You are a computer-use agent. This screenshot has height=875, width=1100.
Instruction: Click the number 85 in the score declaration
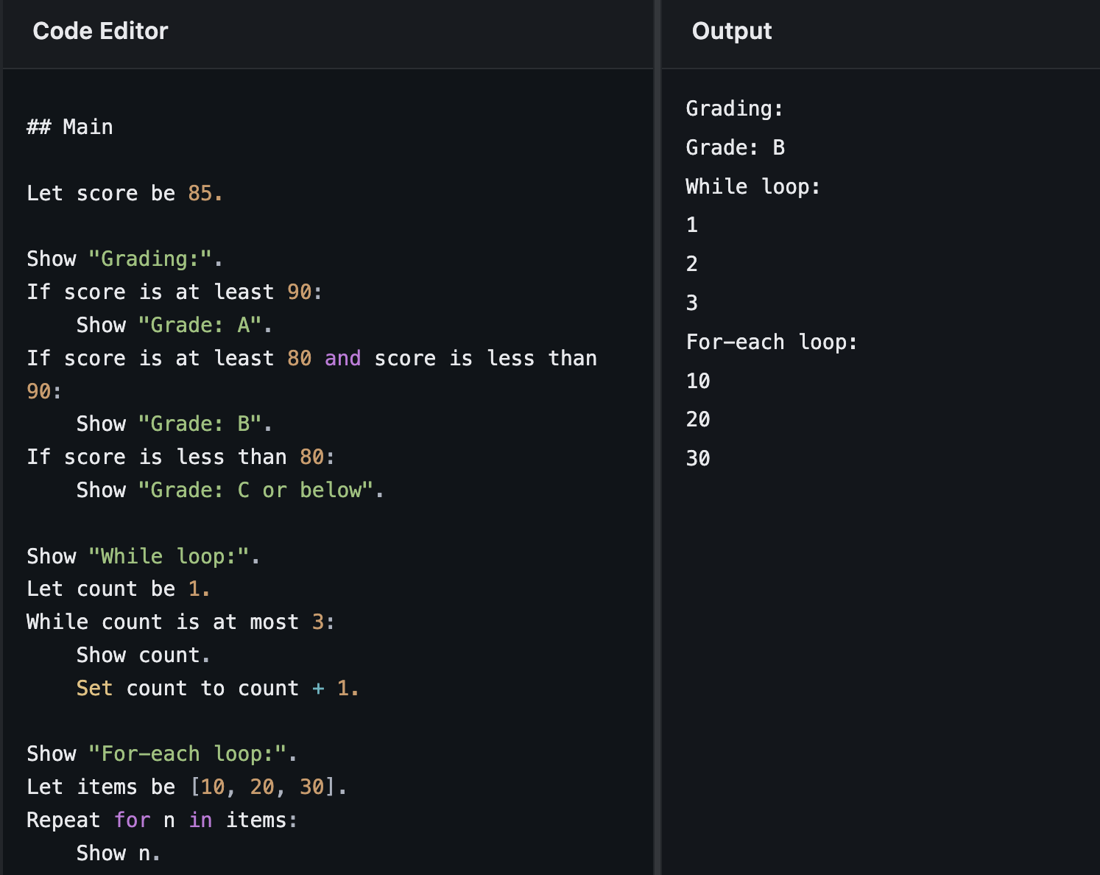200,193
